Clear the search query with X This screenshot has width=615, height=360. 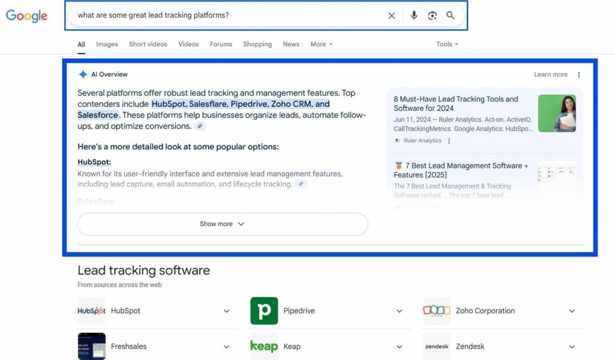(x=391, y=15)
